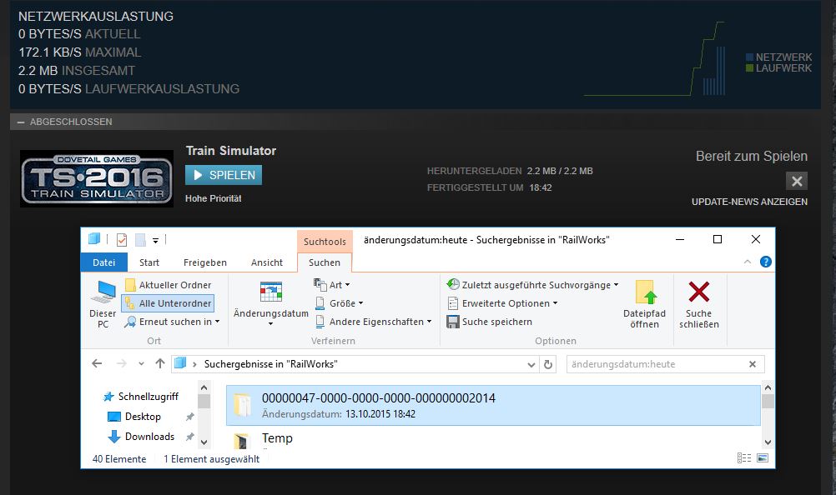Toggle Alle Unterordner search scope
The width and height of the screenshot is (836, 495).
[168, 303]
